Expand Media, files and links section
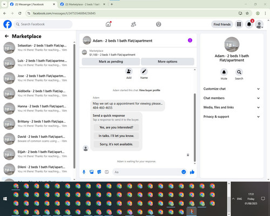The height and width of the screenshot is (216, 270). [232, 107]
